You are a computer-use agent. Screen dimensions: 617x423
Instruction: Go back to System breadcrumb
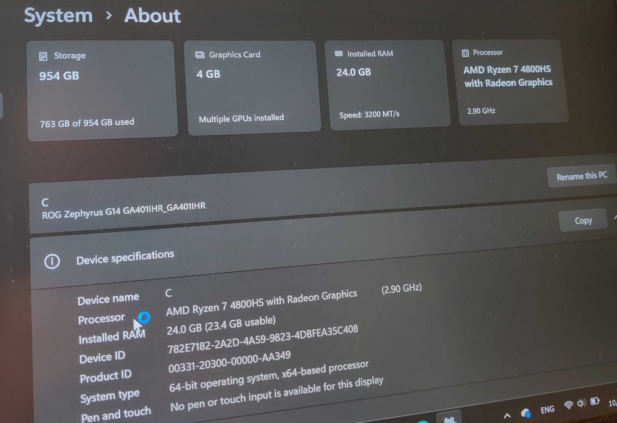click(x=58, y=15)
